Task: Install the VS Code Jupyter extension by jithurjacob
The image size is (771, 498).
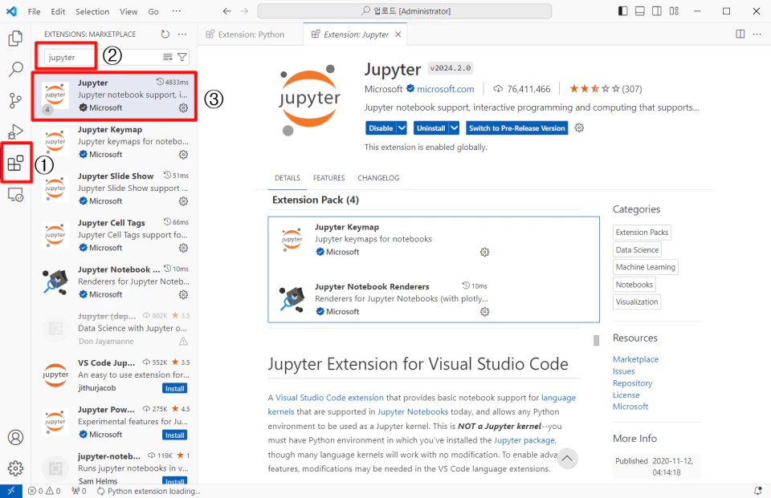Action: point(174,388)
